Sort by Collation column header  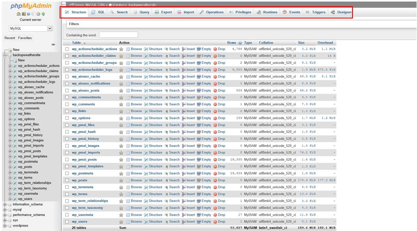pyautogui.click(x=266, y=43)
